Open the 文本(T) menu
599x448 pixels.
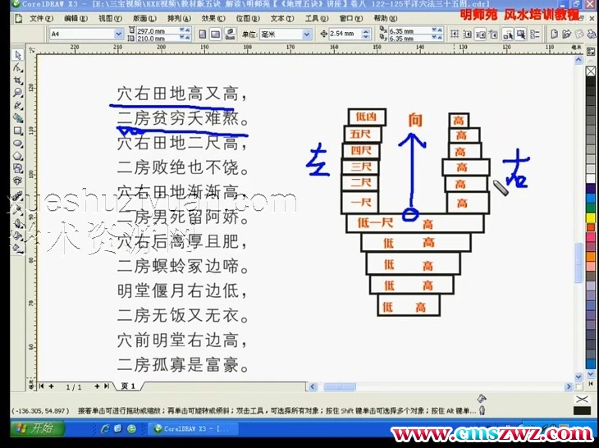click(282, 18)
